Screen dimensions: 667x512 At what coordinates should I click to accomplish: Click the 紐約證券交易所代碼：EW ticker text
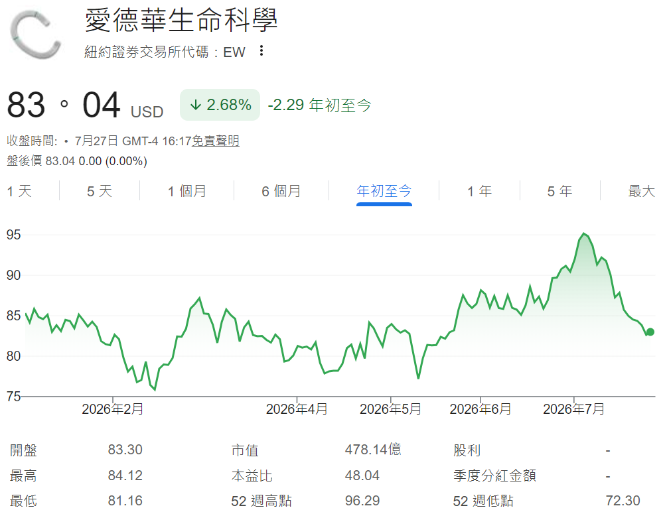coord(165,52)
